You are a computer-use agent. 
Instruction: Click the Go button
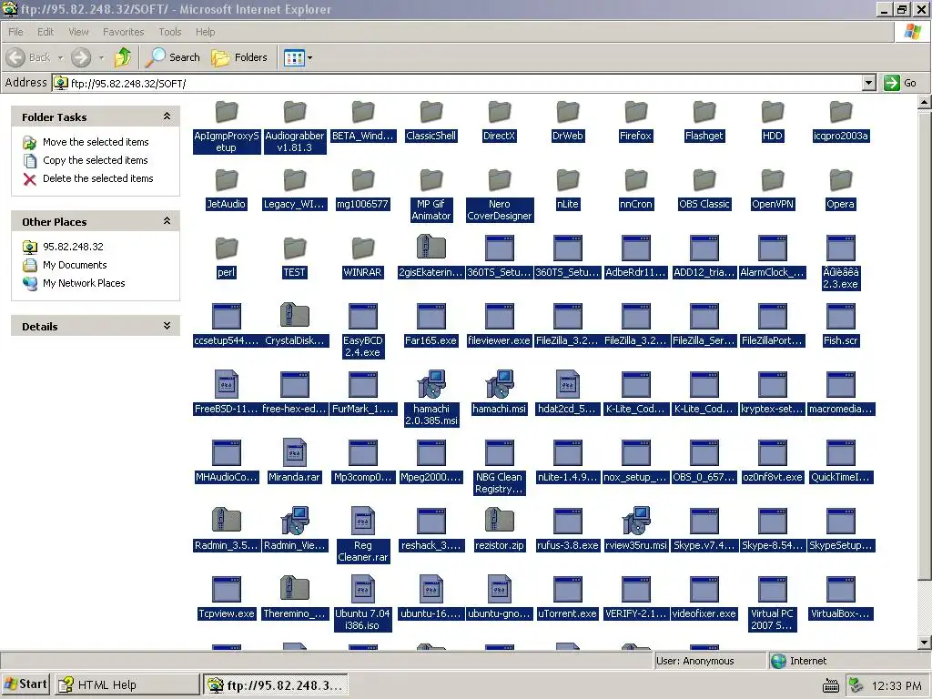[x=900, y=83]
